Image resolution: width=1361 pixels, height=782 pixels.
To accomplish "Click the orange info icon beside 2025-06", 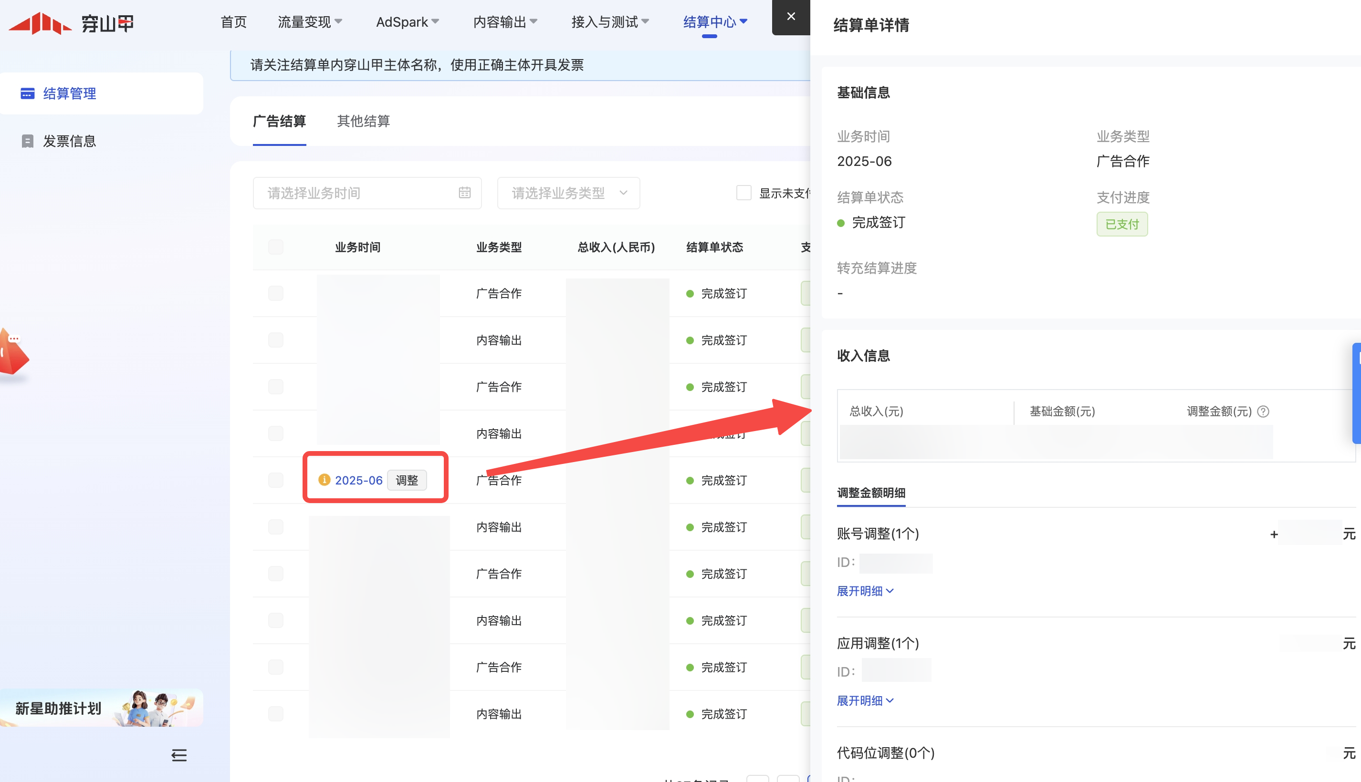I will (324, 480).
